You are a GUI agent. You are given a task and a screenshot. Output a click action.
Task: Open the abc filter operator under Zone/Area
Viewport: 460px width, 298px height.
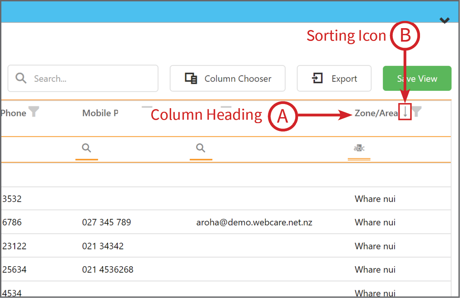click(x=359, y=148)
